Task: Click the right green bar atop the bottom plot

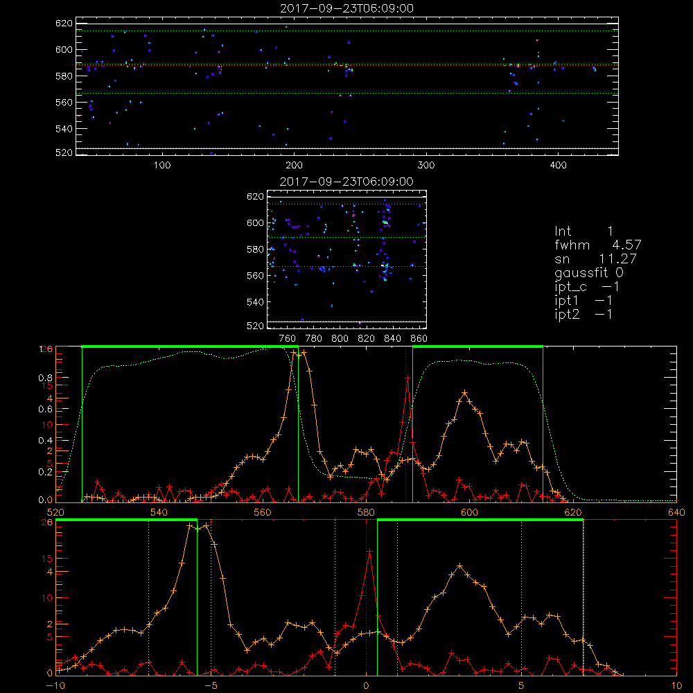Action: (x=480, y=520)
